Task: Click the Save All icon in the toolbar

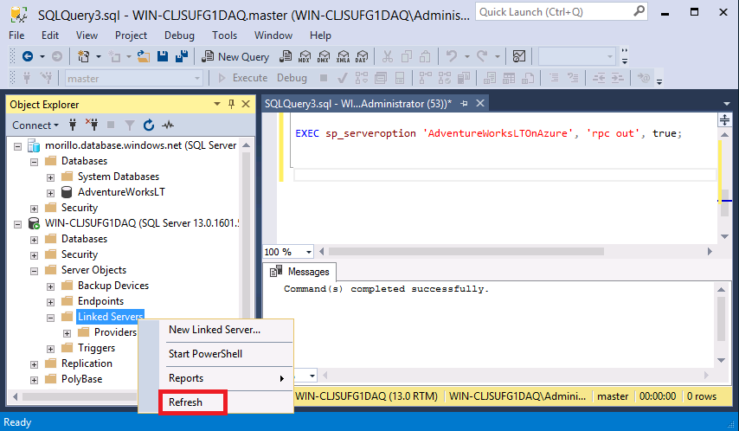Action: pos(182,56)
